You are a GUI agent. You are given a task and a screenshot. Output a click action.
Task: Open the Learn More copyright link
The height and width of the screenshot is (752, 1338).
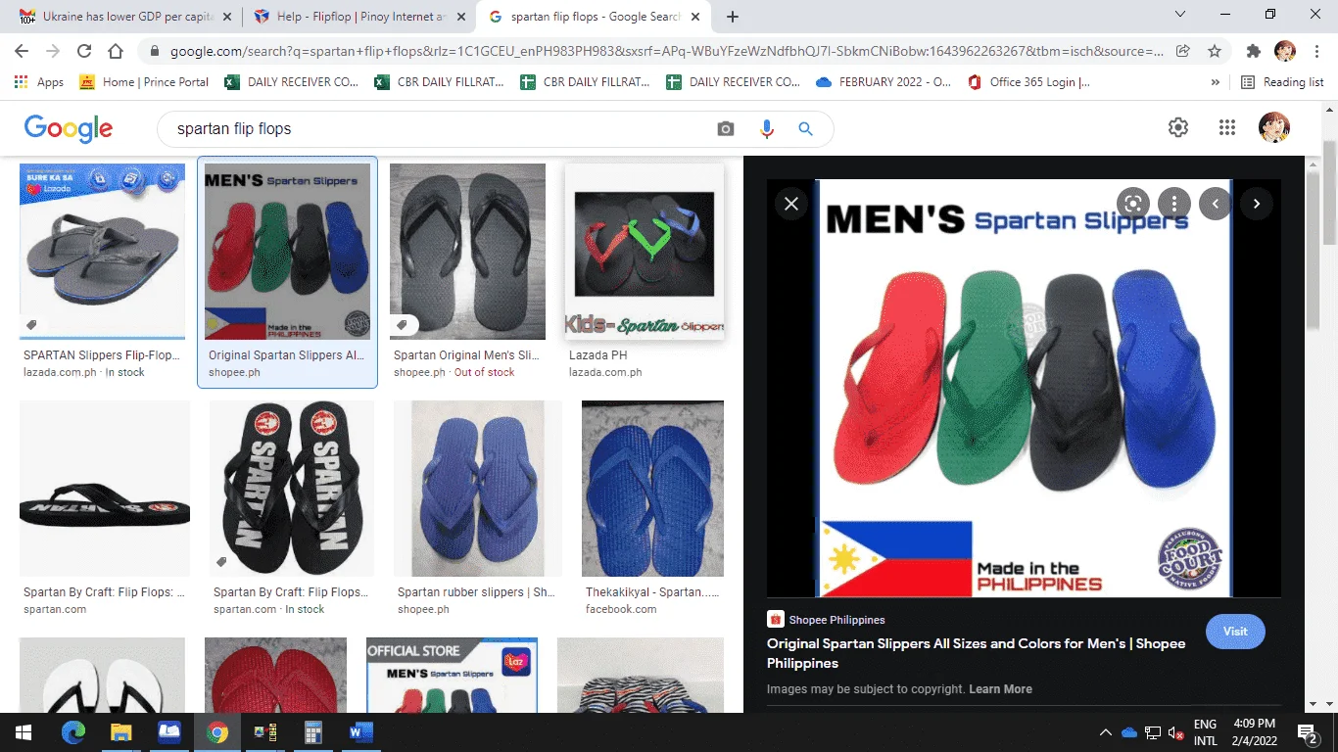click(x=1000, y=689)
